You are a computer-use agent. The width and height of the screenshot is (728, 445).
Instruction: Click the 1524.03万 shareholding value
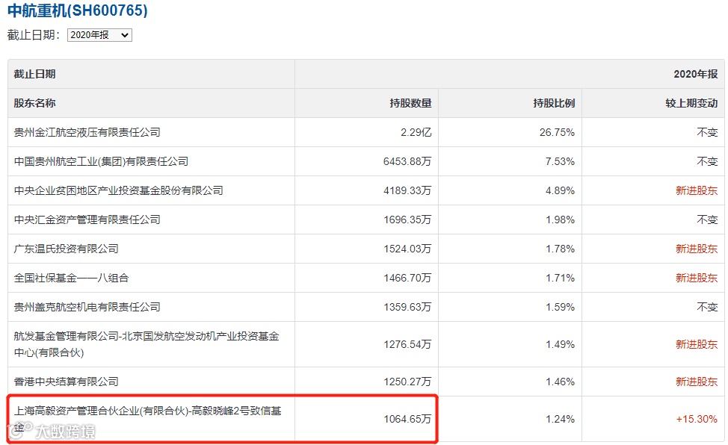(x=407, y=249)
